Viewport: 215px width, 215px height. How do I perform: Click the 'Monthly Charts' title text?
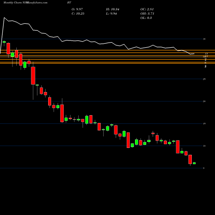12,3
